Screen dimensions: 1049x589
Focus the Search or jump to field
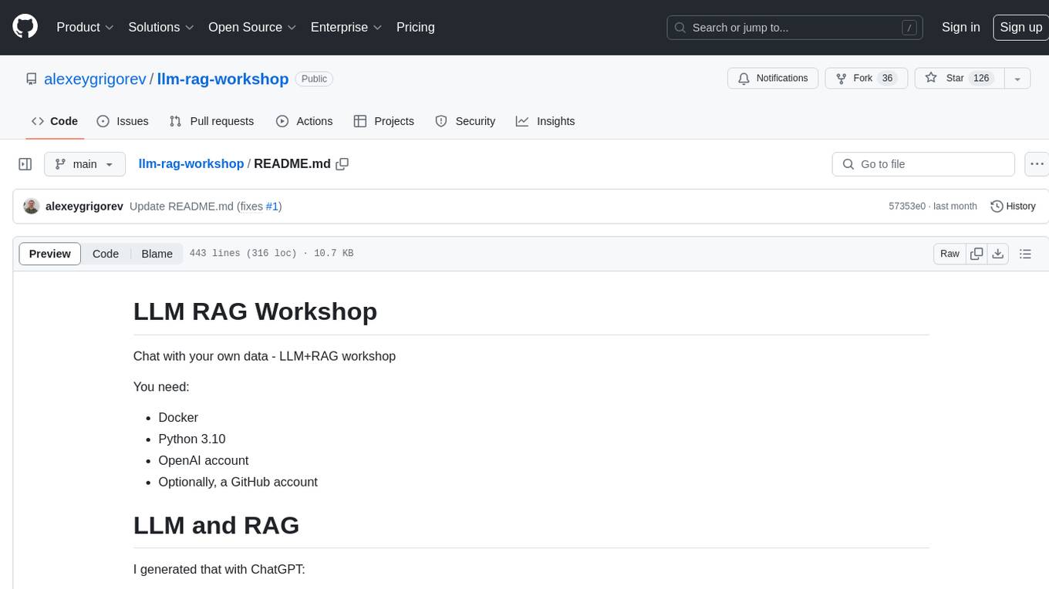click(795, 28)
